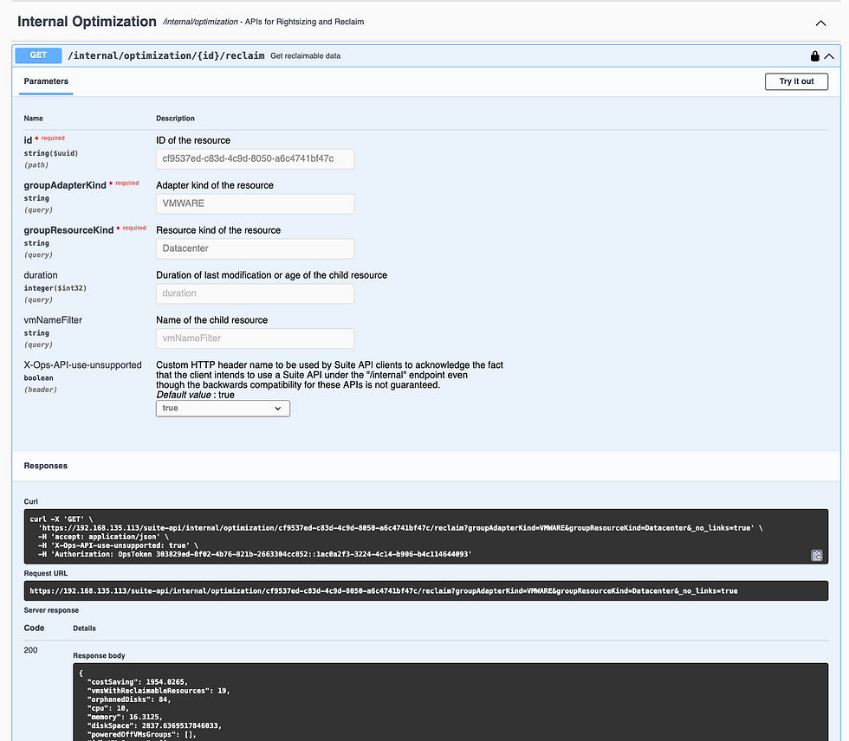
Task: Click the curl command code block
Action: (x=425, y=537)
